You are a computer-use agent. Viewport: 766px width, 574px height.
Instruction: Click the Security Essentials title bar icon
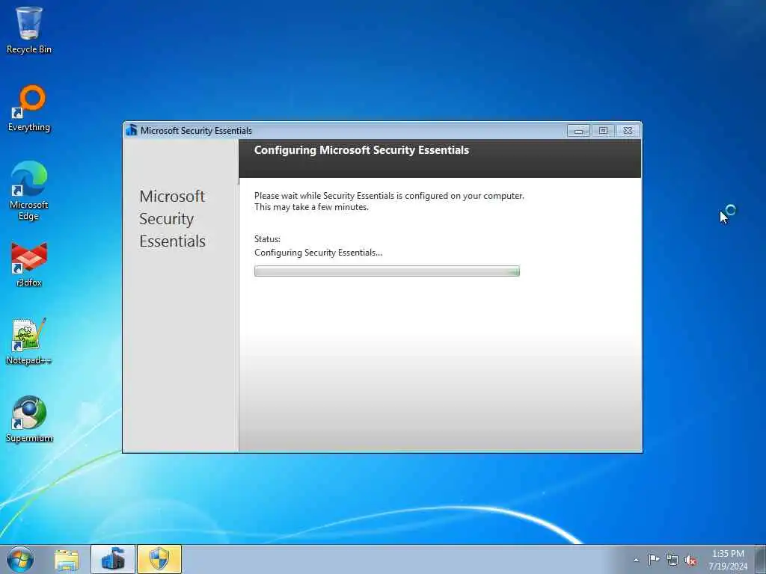(131, 130)
